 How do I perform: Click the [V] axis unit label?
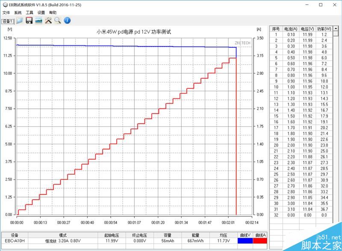point(10,29)
